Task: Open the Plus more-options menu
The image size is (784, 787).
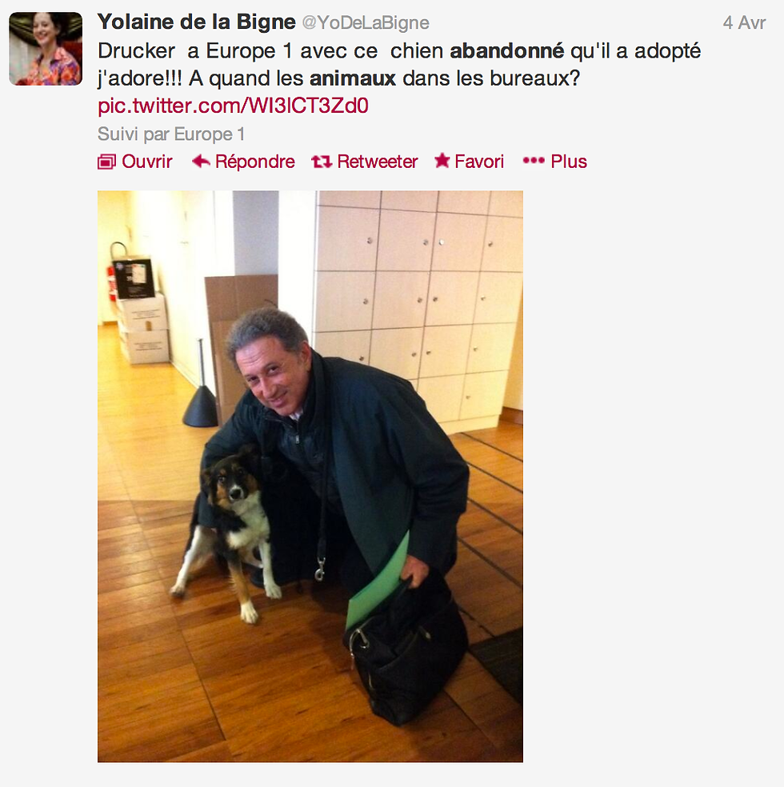Action: click(569, 162)
